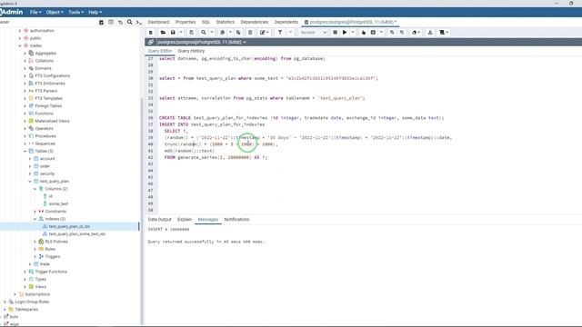The height and width of the screenshot is (327, 582).
Task: Expand the Triggers node
Action: click(x=35, y=256)
